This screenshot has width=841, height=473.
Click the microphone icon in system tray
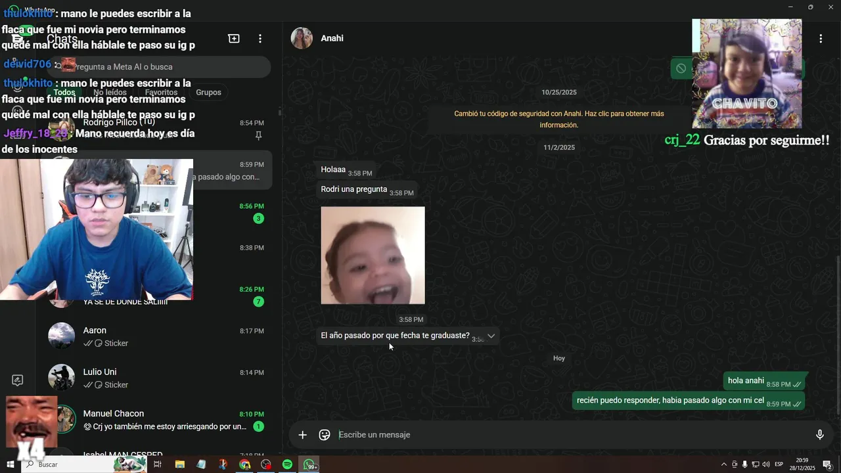[744, 464]
